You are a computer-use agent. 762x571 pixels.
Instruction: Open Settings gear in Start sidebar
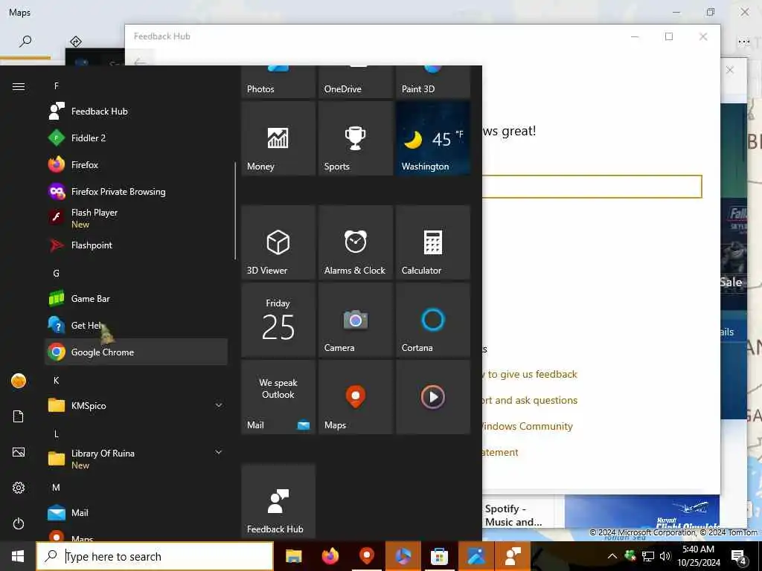coord(19,488)
